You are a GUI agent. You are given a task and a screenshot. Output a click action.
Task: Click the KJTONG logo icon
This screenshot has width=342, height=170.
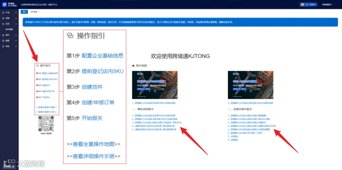(5, 4)
